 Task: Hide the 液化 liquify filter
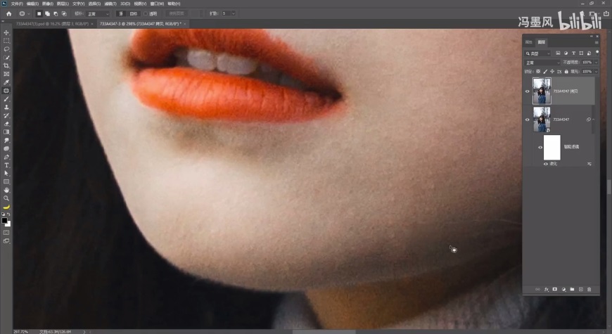coord(546,164)
